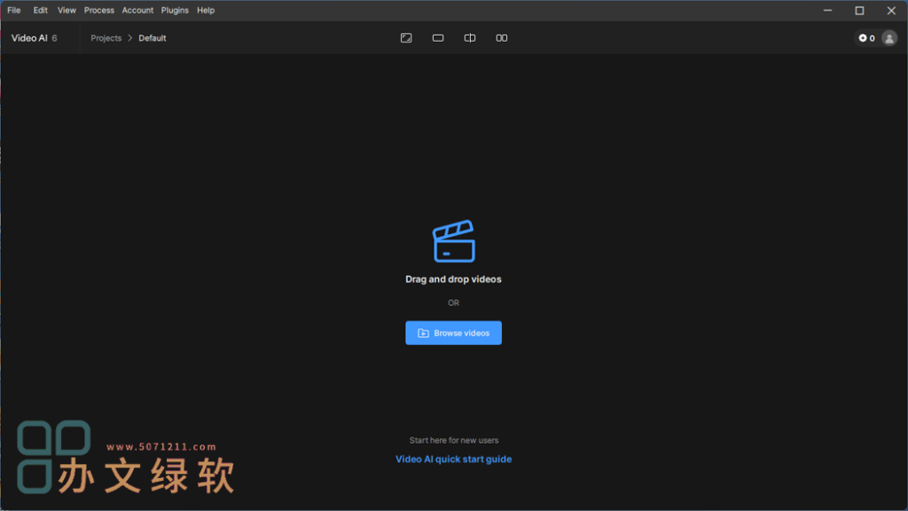Expand the View menu
908x511 pixels.
(x=66, y=10)
